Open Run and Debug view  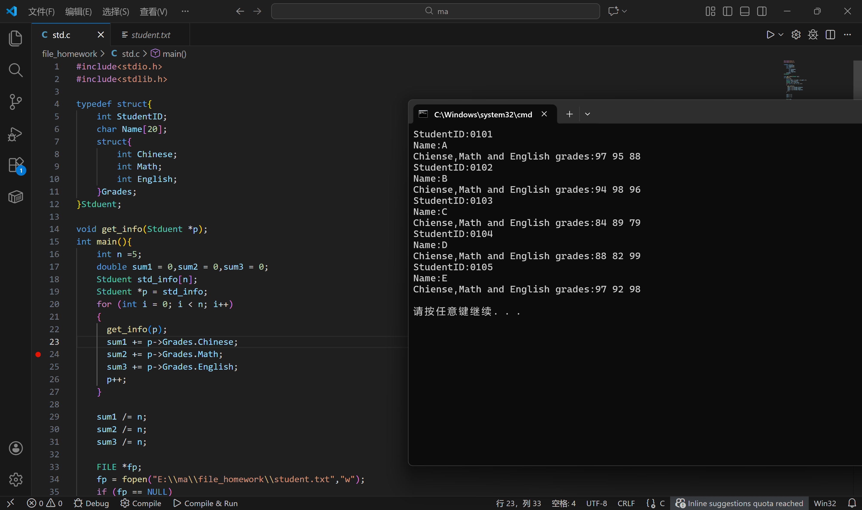click(x=16, y=134)
